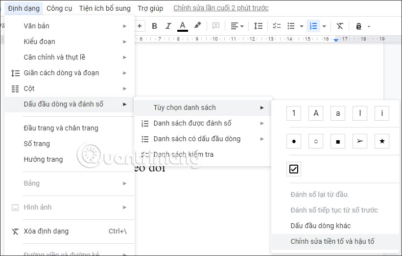The width and height of the screenshot is (402, 256).
Task: Choose uppercase Roman 'I' list style
Action: point(360,113)
